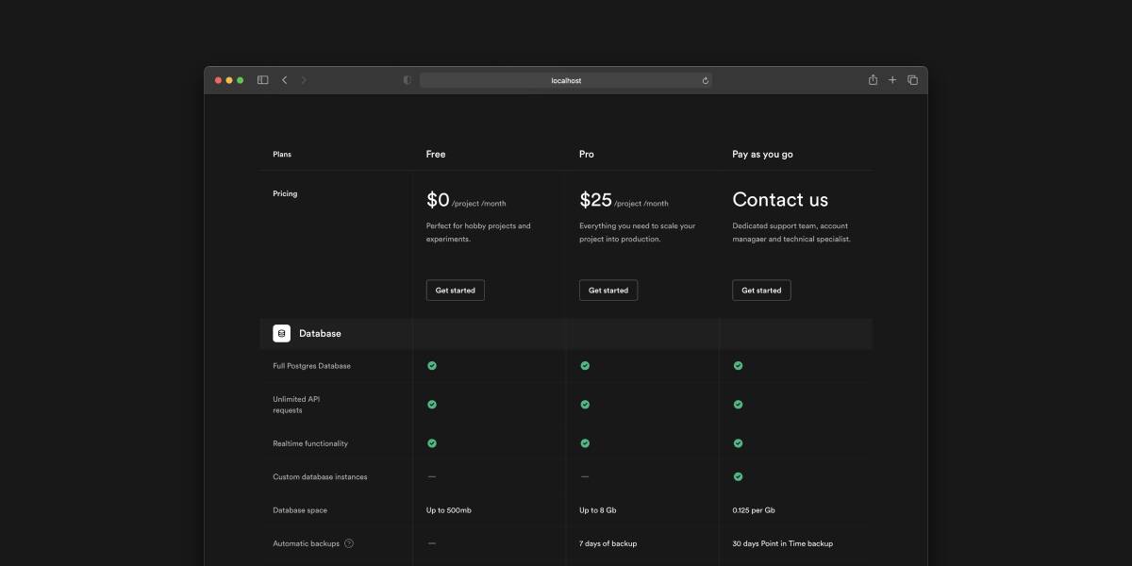1132x566 pixels.
Task: Open the help tooltip beside Automatic backups
Action: click(x=348, y=543)
